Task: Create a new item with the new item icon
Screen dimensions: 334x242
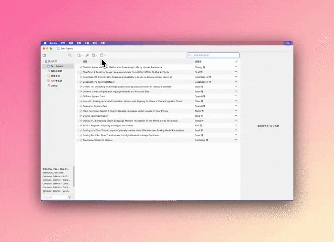Action: (x=79, y=55)
